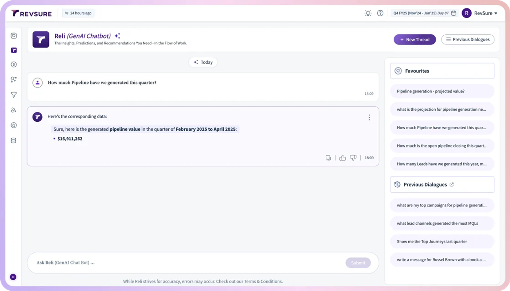Open the funnel sidebar icon

click(x=13, y=95)
